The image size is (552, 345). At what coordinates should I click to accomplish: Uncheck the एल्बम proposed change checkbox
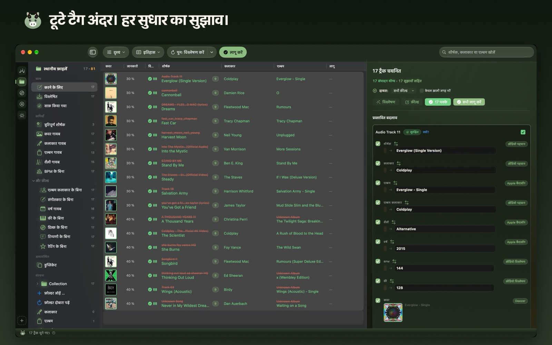[378, 183]
